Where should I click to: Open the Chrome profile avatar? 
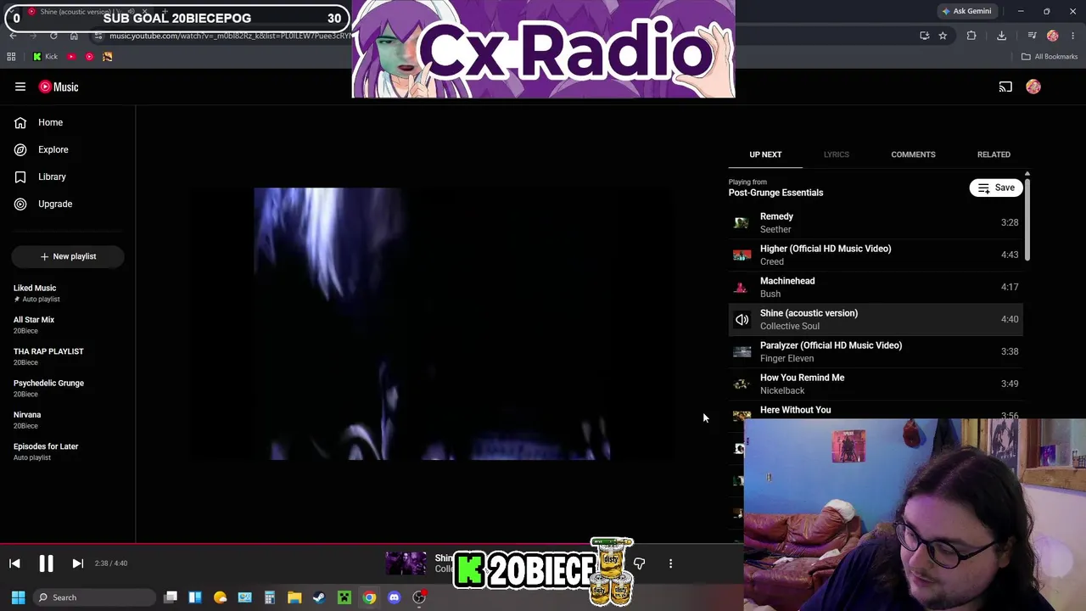(x=1053, y=36)
